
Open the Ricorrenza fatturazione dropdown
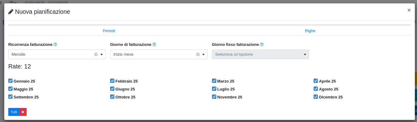pos(57,54)
